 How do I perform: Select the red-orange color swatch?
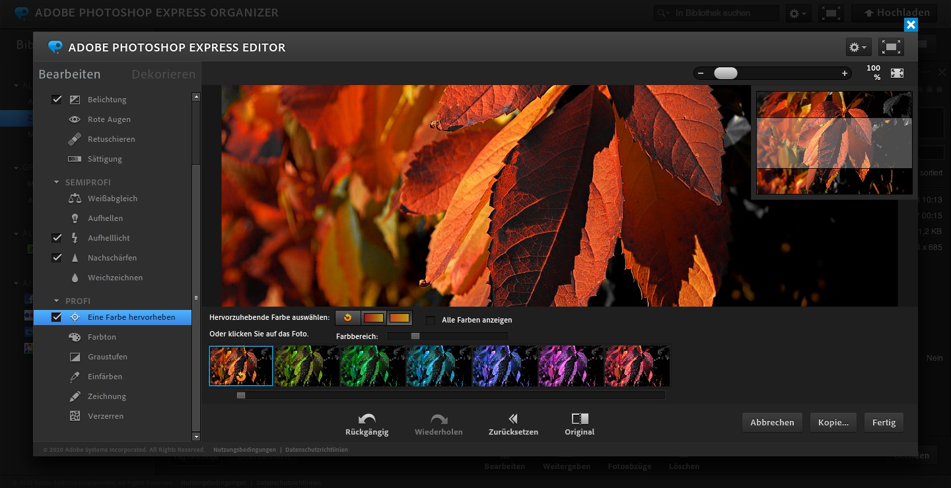pyautogui.click(x=374, y=318)
